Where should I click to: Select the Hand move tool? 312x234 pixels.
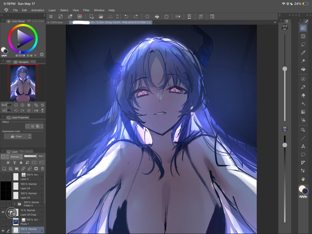(303, 179)
